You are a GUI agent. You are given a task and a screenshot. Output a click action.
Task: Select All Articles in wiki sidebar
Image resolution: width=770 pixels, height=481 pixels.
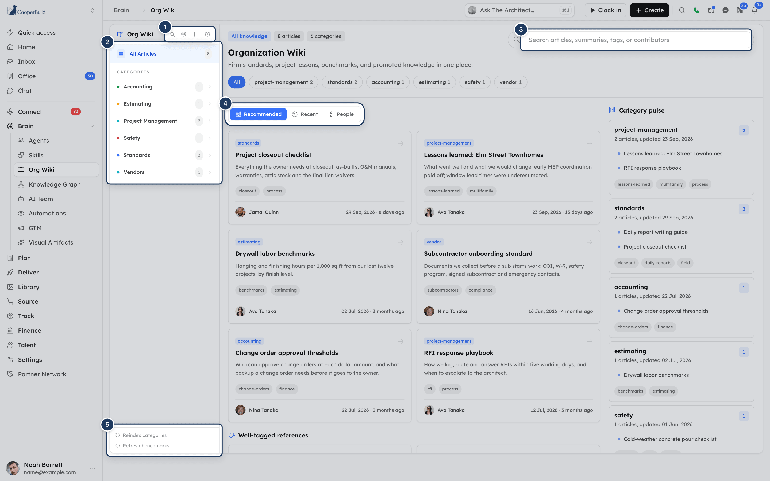pyautogui.click(x=164, y=54)
